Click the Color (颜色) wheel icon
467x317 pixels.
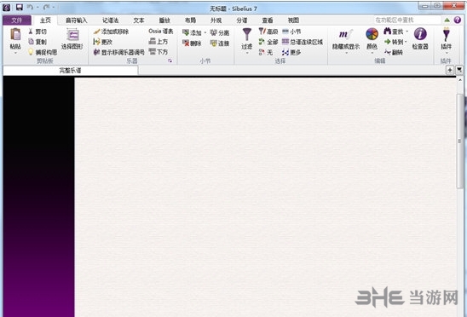click(372, 34)
